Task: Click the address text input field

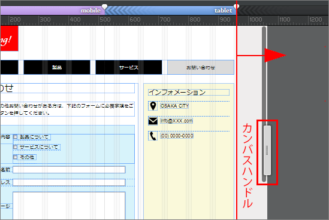Action: tap(69, 182)
